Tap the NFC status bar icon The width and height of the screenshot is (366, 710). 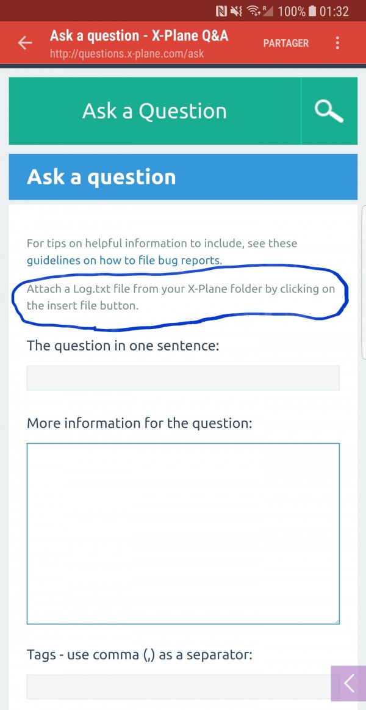tap(221, 11)
